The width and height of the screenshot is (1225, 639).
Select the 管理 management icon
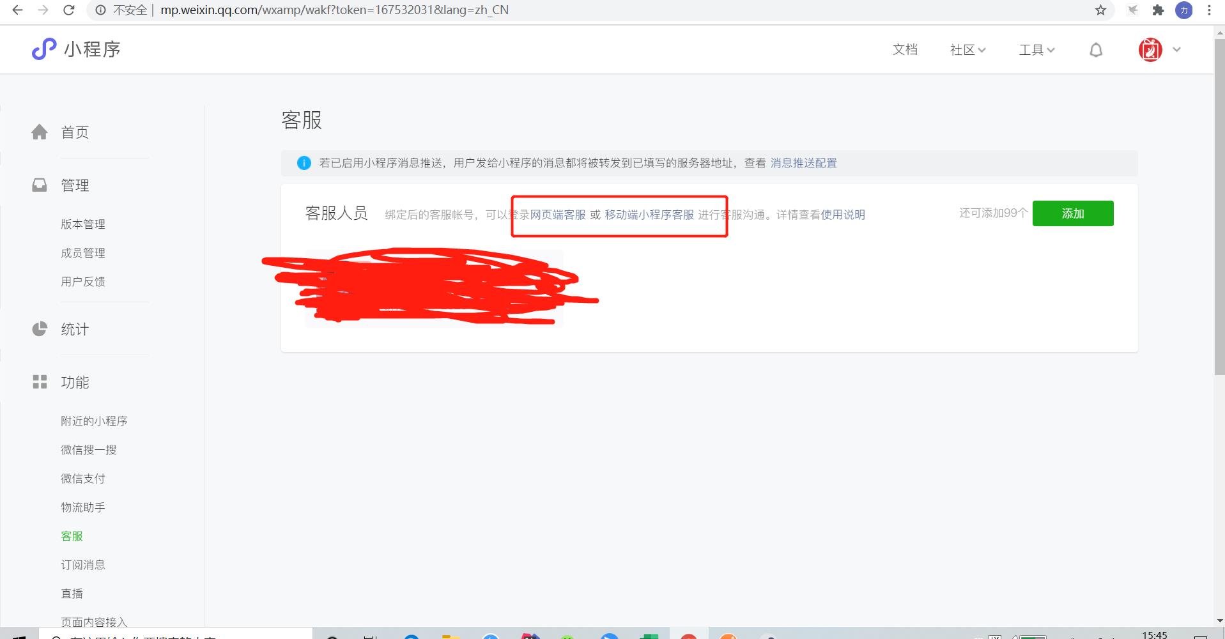coord(40,185)
